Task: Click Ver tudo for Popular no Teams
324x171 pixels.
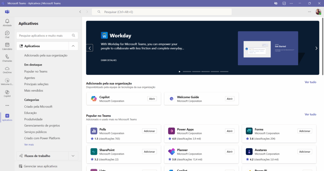Action: pos(310,114)
